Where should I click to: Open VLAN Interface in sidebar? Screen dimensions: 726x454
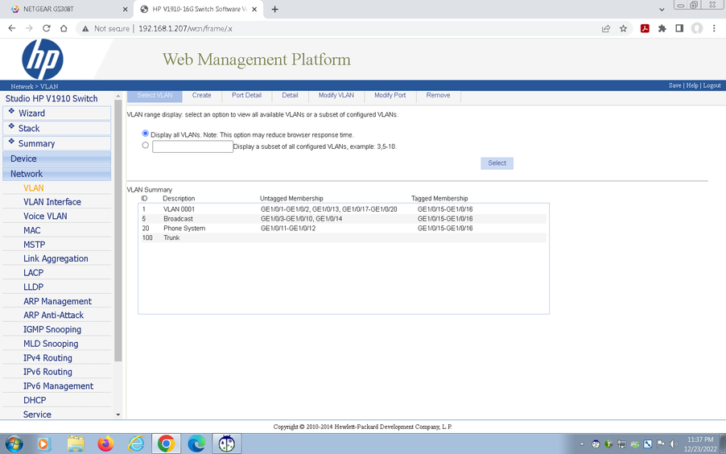[x=52, y=202]
